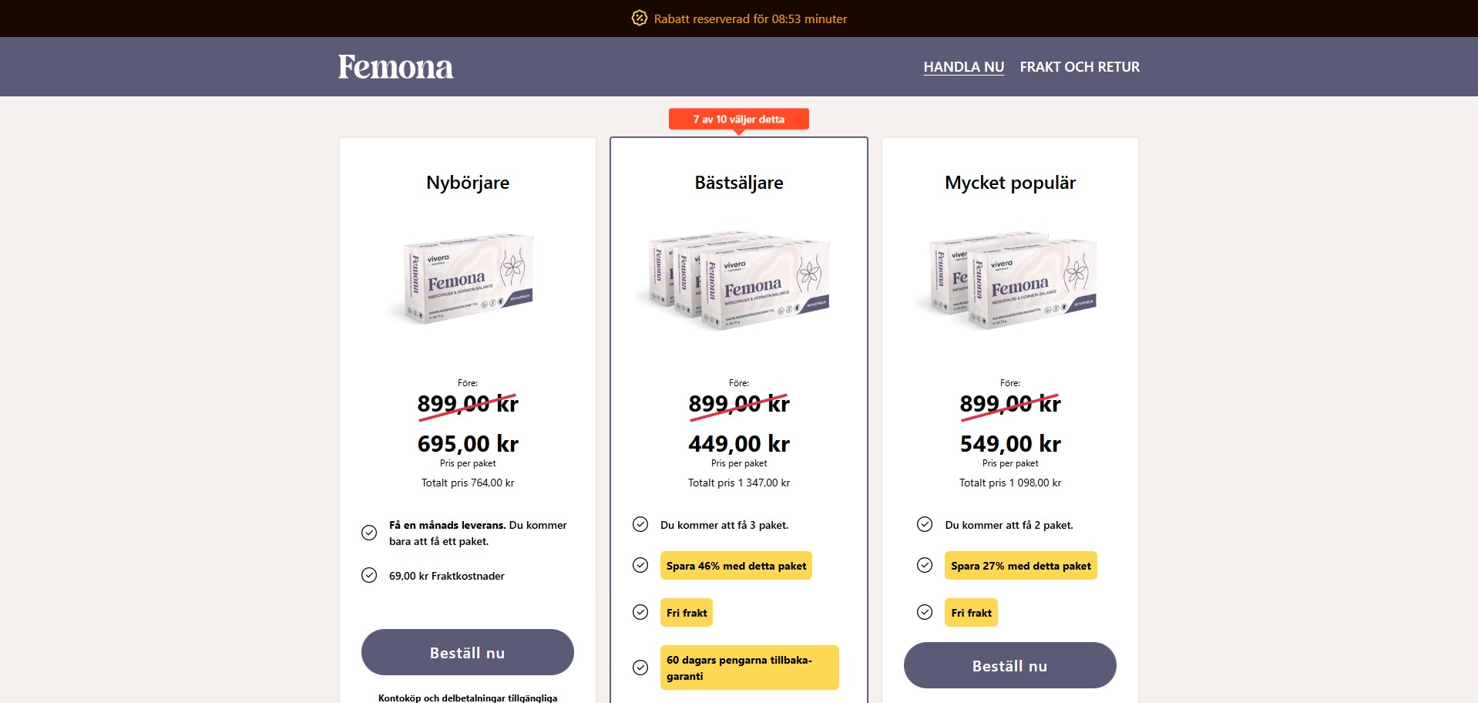
Task: Select the three-box Bästsäljare product image
Action: click(x=739, y=281)
